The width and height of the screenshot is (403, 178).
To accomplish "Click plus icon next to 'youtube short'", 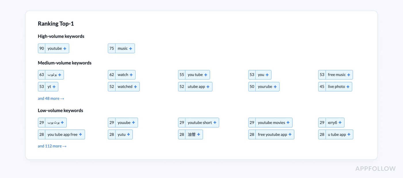I will coord(215,123).
